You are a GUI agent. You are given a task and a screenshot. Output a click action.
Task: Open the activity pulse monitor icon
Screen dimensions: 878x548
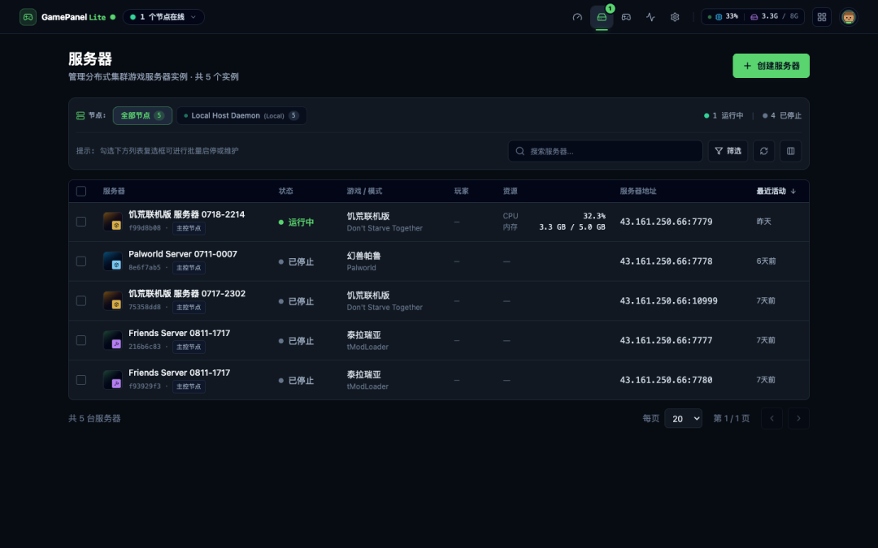[x=650, y=17]
